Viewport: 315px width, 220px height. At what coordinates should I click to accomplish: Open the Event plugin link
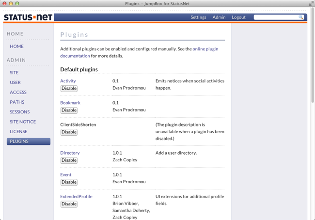pyautogui.click(x=66, y=175)
